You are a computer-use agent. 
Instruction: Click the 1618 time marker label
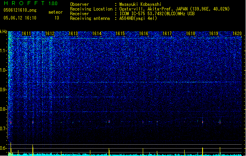tap(190, 34)
